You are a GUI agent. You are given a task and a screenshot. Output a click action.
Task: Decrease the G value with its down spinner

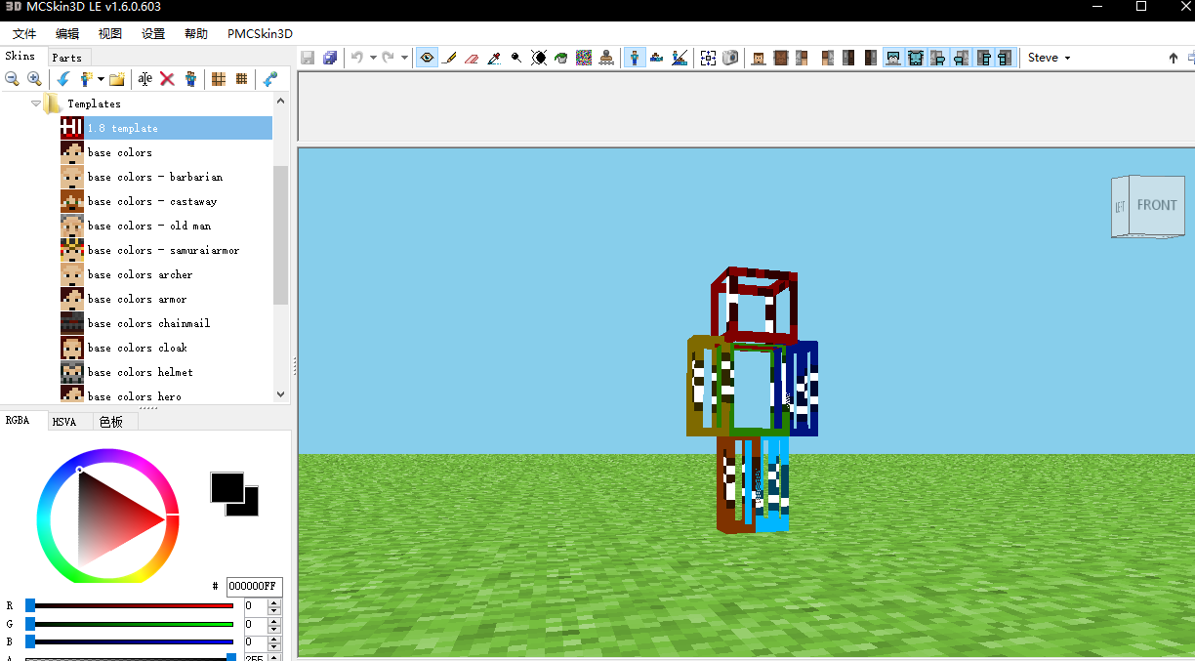point(273,628)
